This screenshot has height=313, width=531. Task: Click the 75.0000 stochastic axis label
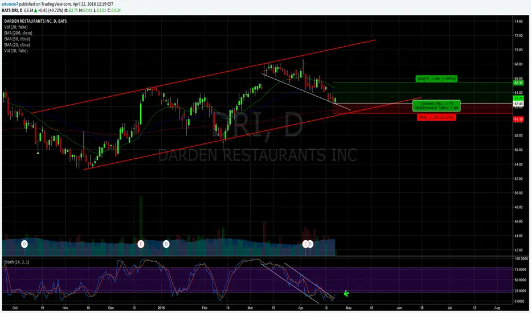pos(521,270)
